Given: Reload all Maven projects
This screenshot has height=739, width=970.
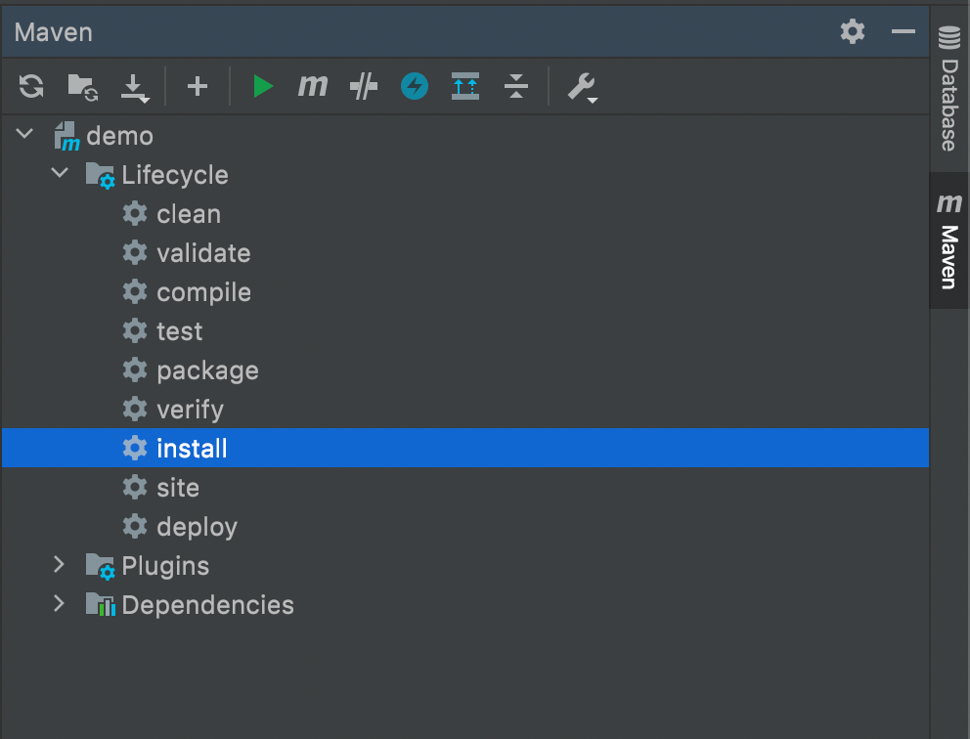Looking at the screenshot, I should tap(31, 87).
